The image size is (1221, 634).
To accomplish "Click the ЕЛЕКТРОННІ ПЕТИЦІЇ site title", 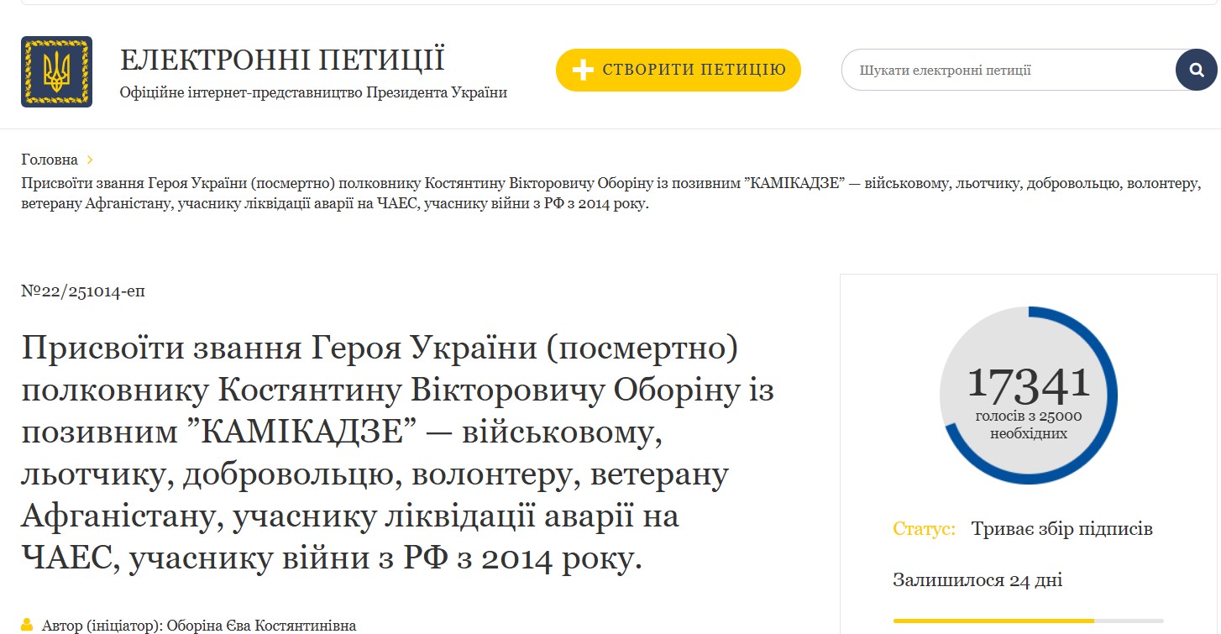I will point(282,60).
